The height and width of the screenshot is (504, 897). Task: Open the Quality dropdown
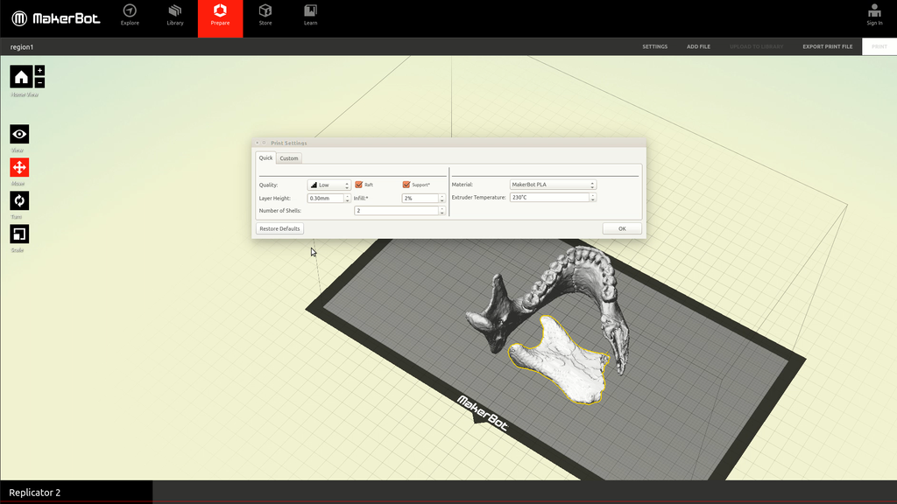coord(329,185)
